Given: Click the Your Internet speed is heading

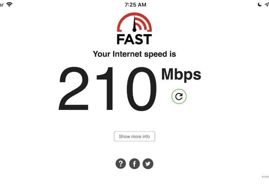Looking at the screenshot, I should click(134, 54).
